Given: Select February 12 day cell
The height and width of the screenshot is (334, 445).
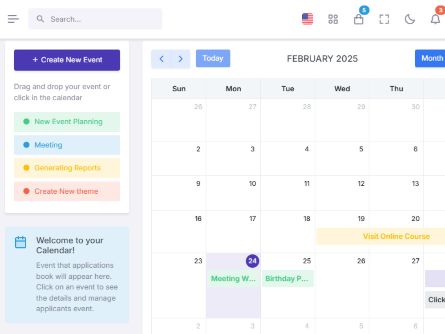Looking at the screenshot, I should (x=342, y=193).
